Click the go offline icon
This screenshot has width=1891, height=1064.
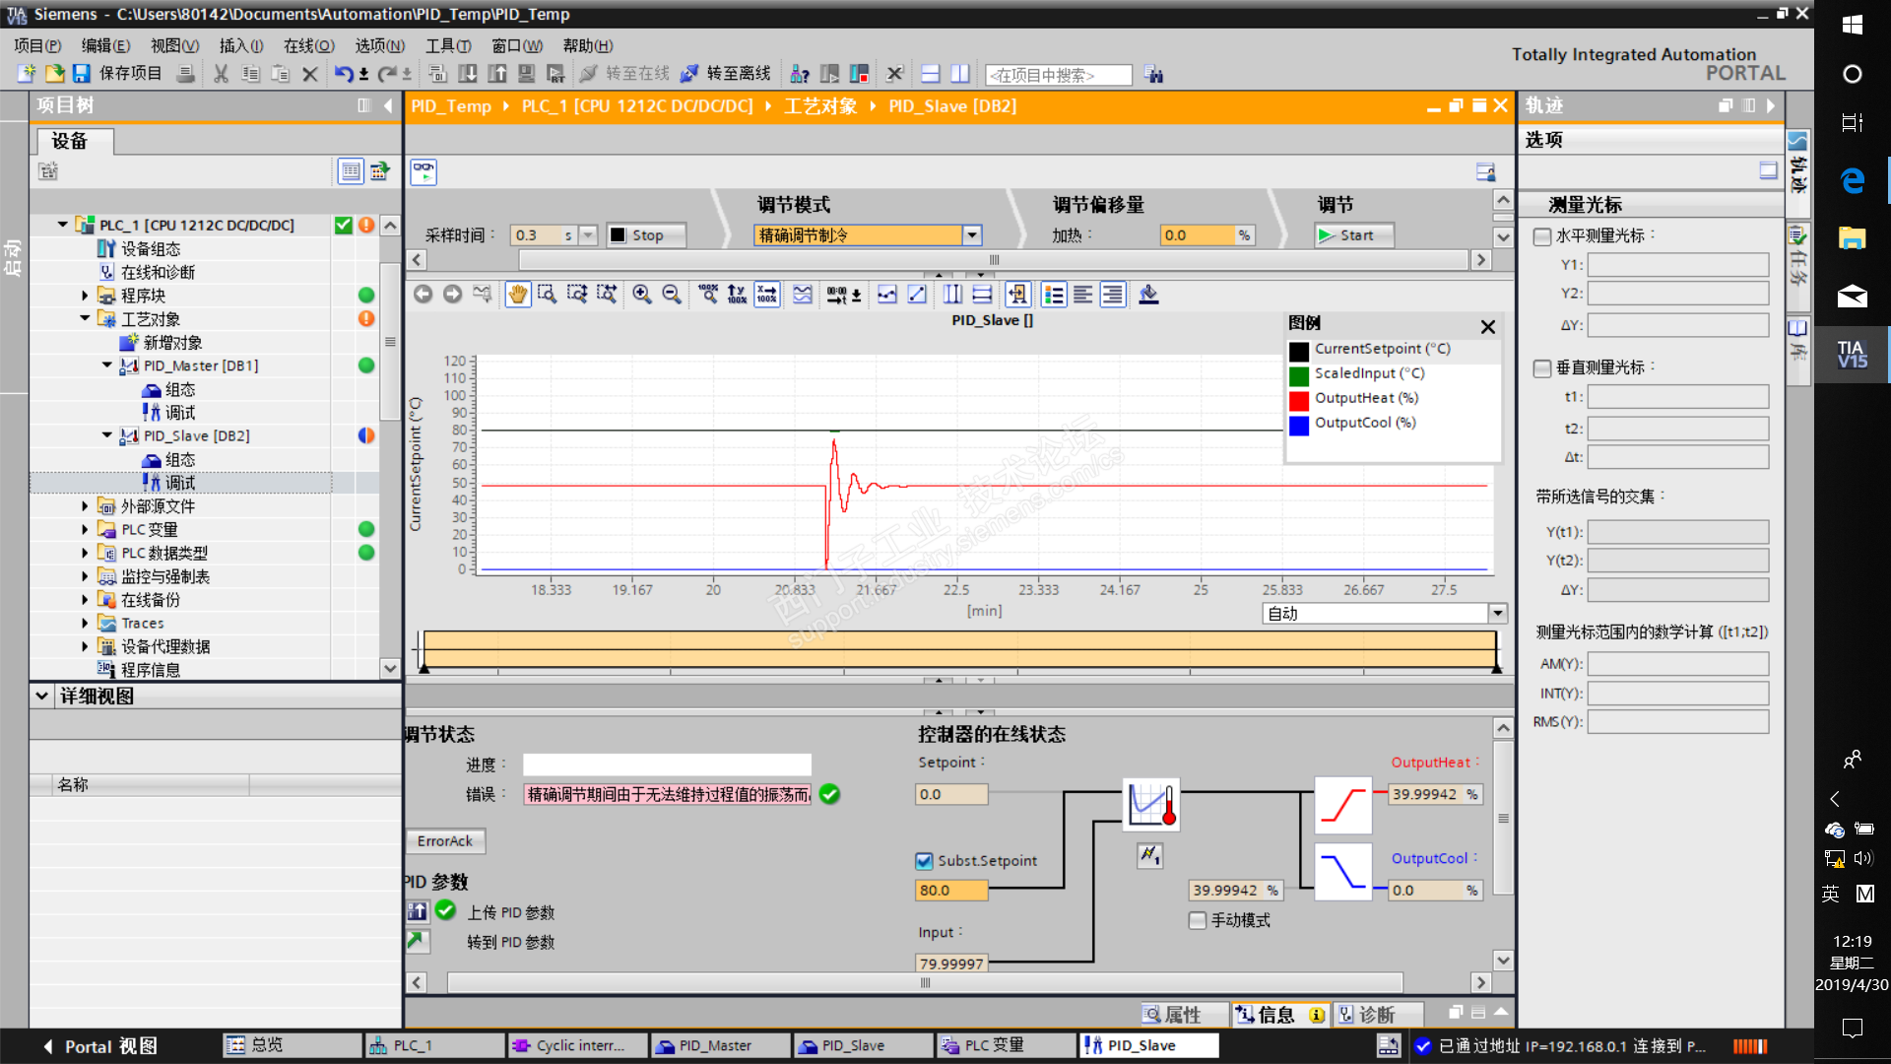click(689, 74)
